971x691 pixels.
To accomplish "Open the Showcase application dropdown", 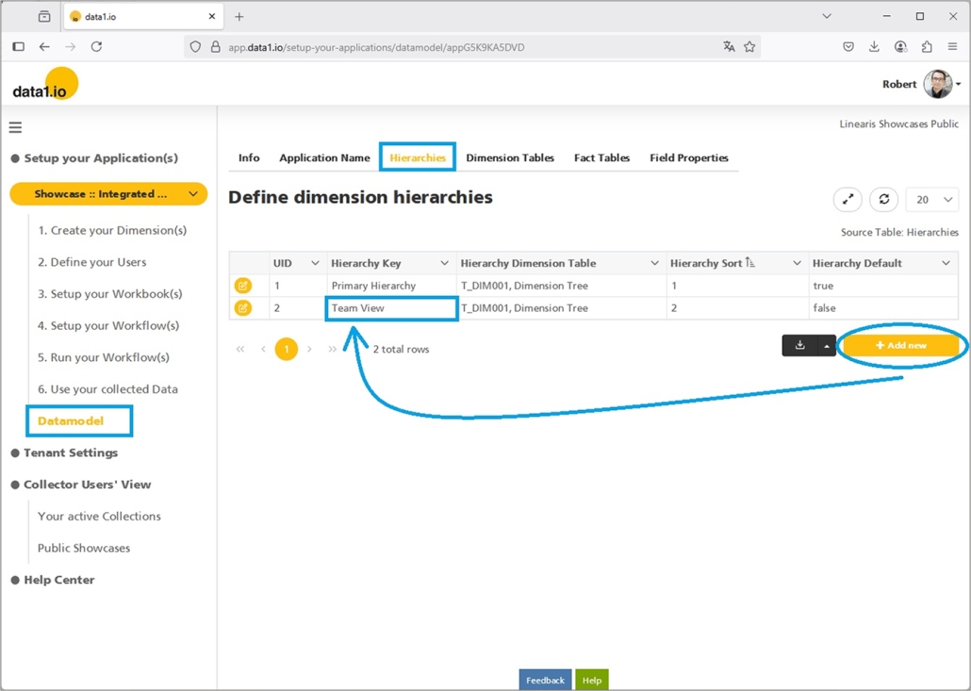I will tap(109, 194).
